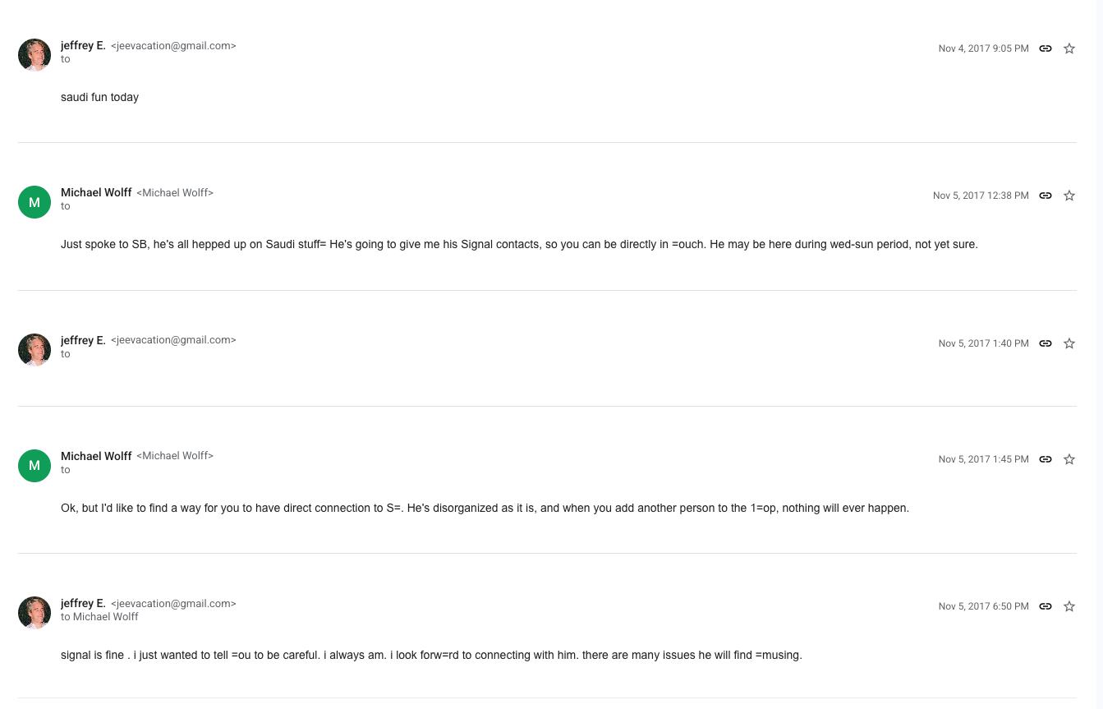This screenshot has height=709, width=1103.
Task: Copy link of the 12:38 PM email
Action: point(1046,196)
